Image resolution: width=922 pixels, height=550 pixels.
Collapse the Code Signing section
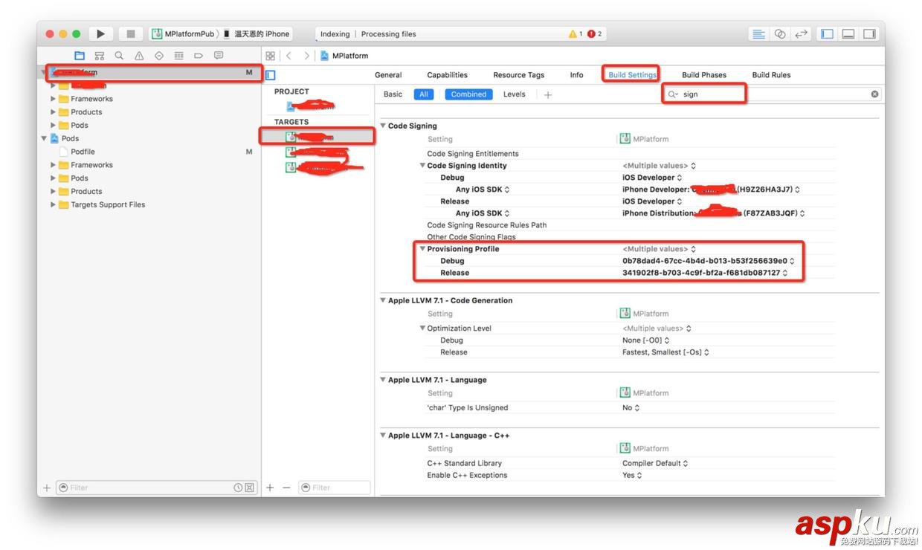tap(383, 126)
